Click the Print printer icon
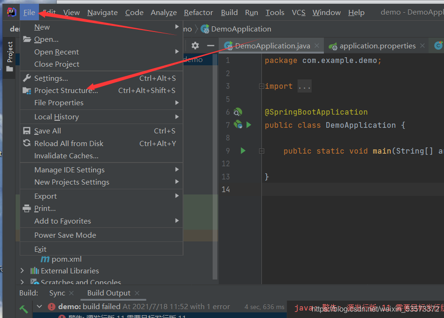The image size is (444, 318). coord(27,208)
